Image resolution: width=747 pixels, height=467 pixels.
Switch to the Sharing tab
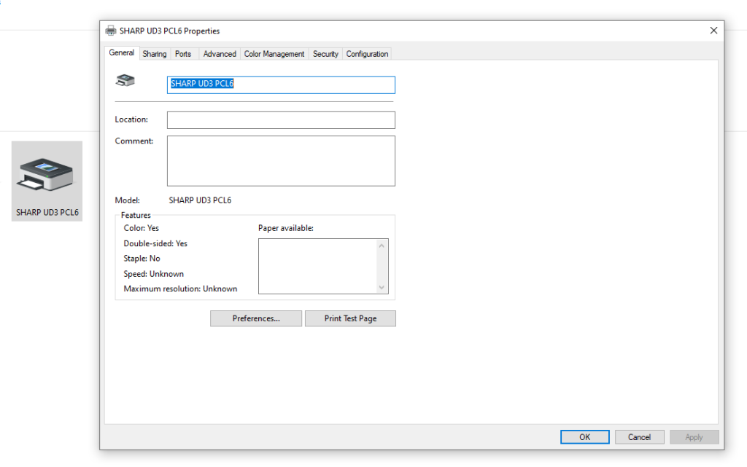[154, 53]
